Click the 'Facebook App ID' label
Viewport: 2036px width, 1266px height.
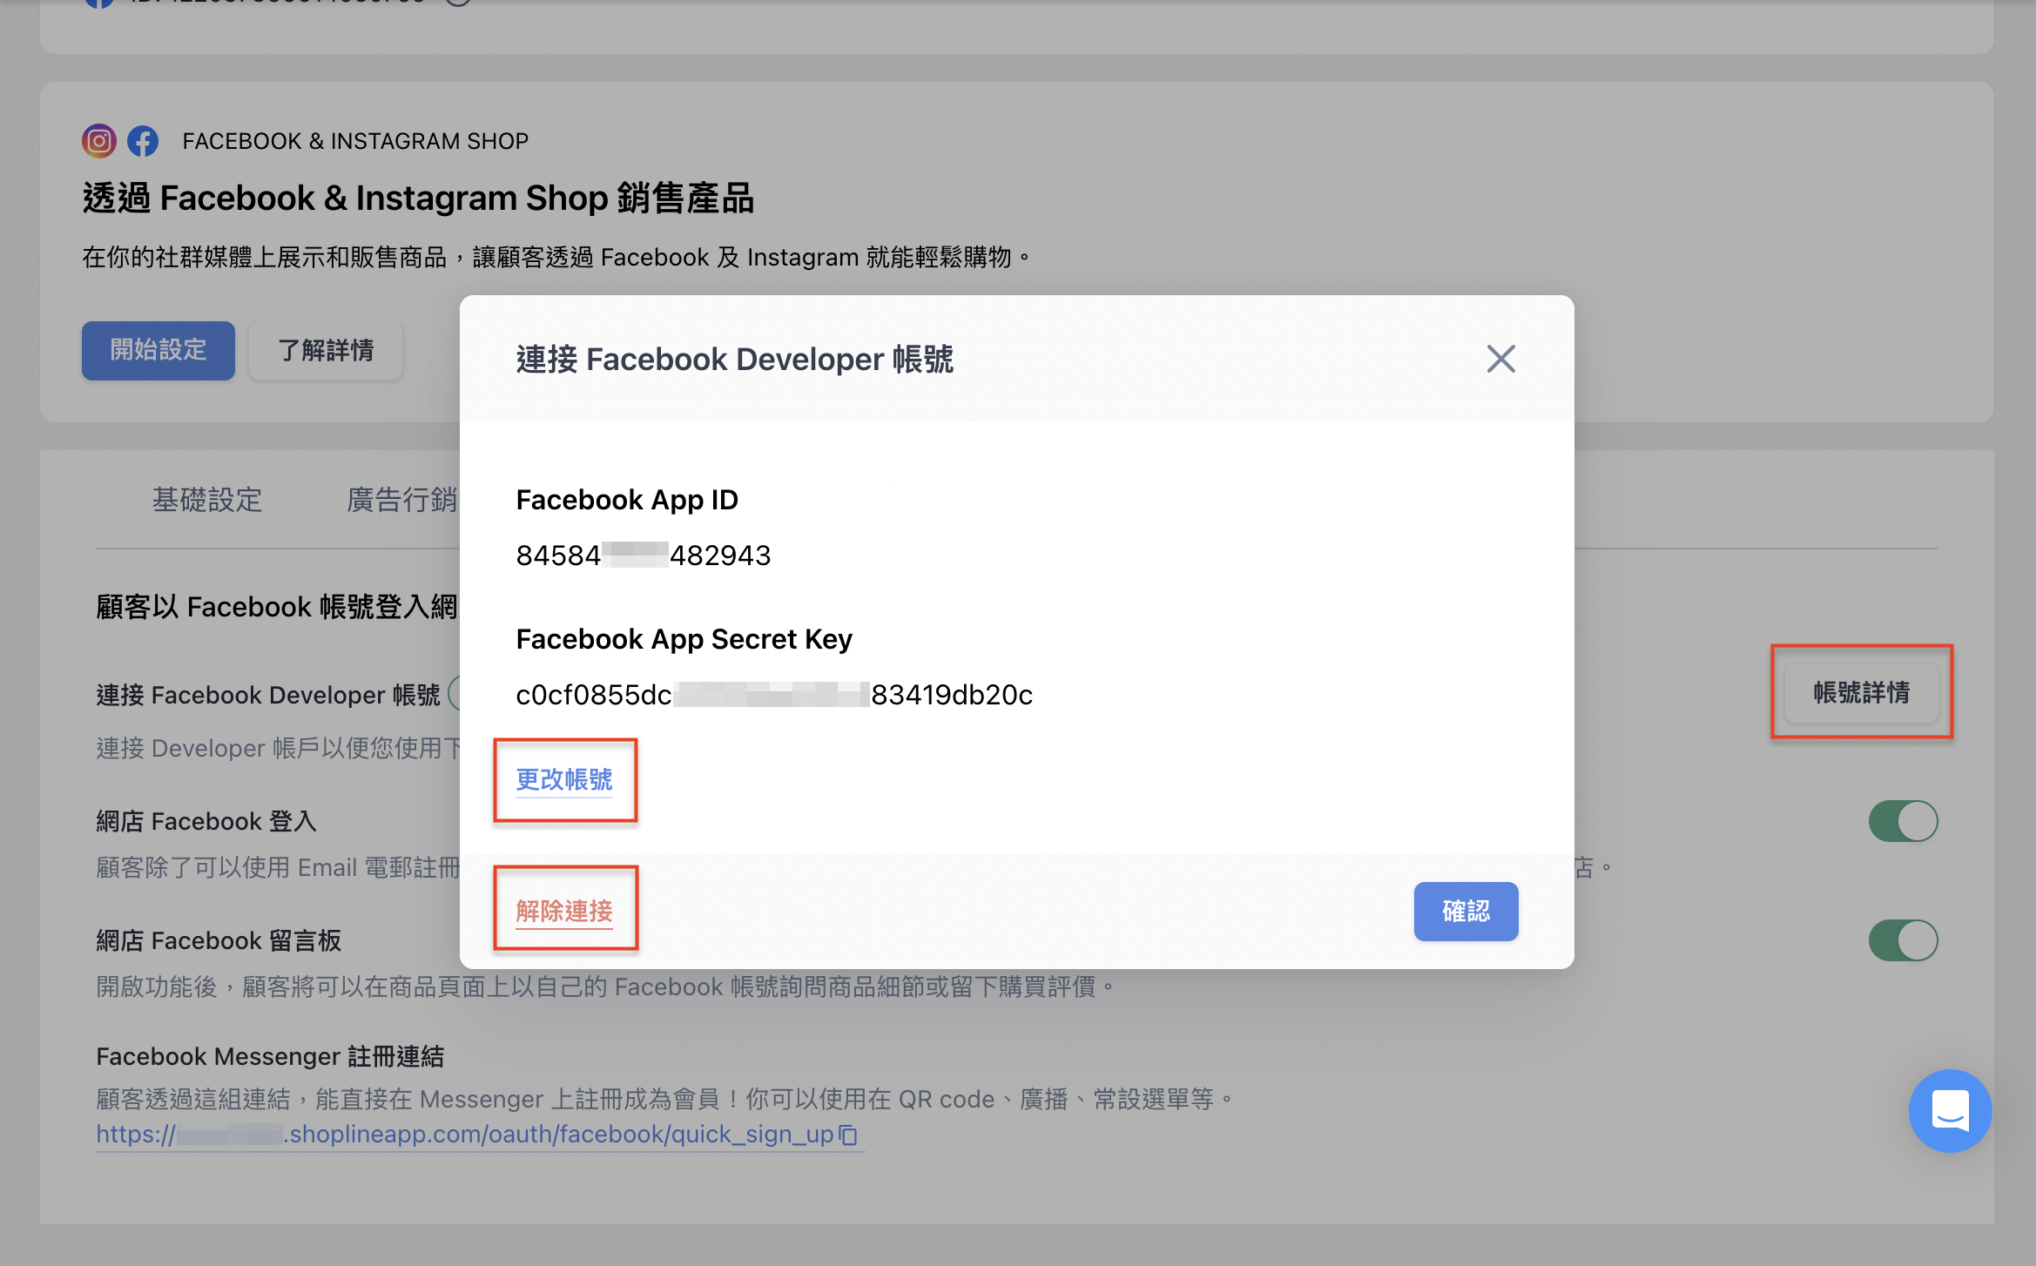point(627,500)
